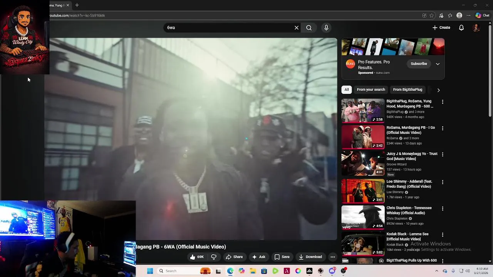493x277 pixels.
Task: Open Juicy J Trust God thumbnail
Action: [x=363, y=163]
